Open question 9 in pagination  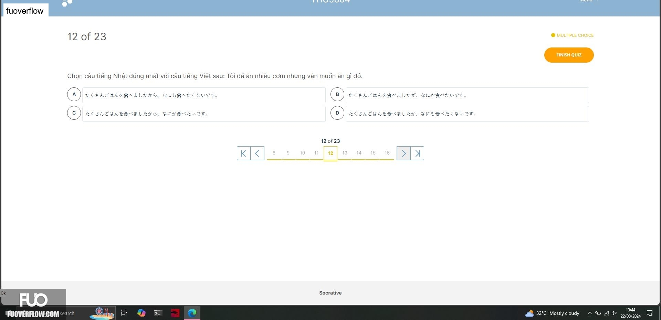(288, 153)
